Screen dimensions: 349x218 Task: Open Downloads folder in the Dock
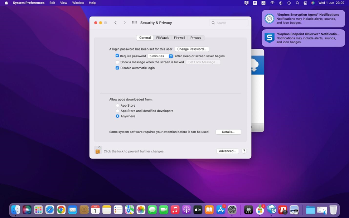[x=310, y=210]
